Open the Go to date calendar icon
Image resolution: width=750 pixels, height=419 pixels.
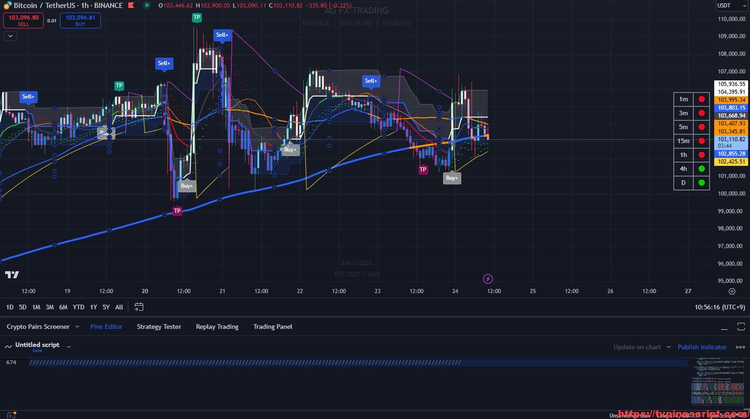[x=139, y=307]
